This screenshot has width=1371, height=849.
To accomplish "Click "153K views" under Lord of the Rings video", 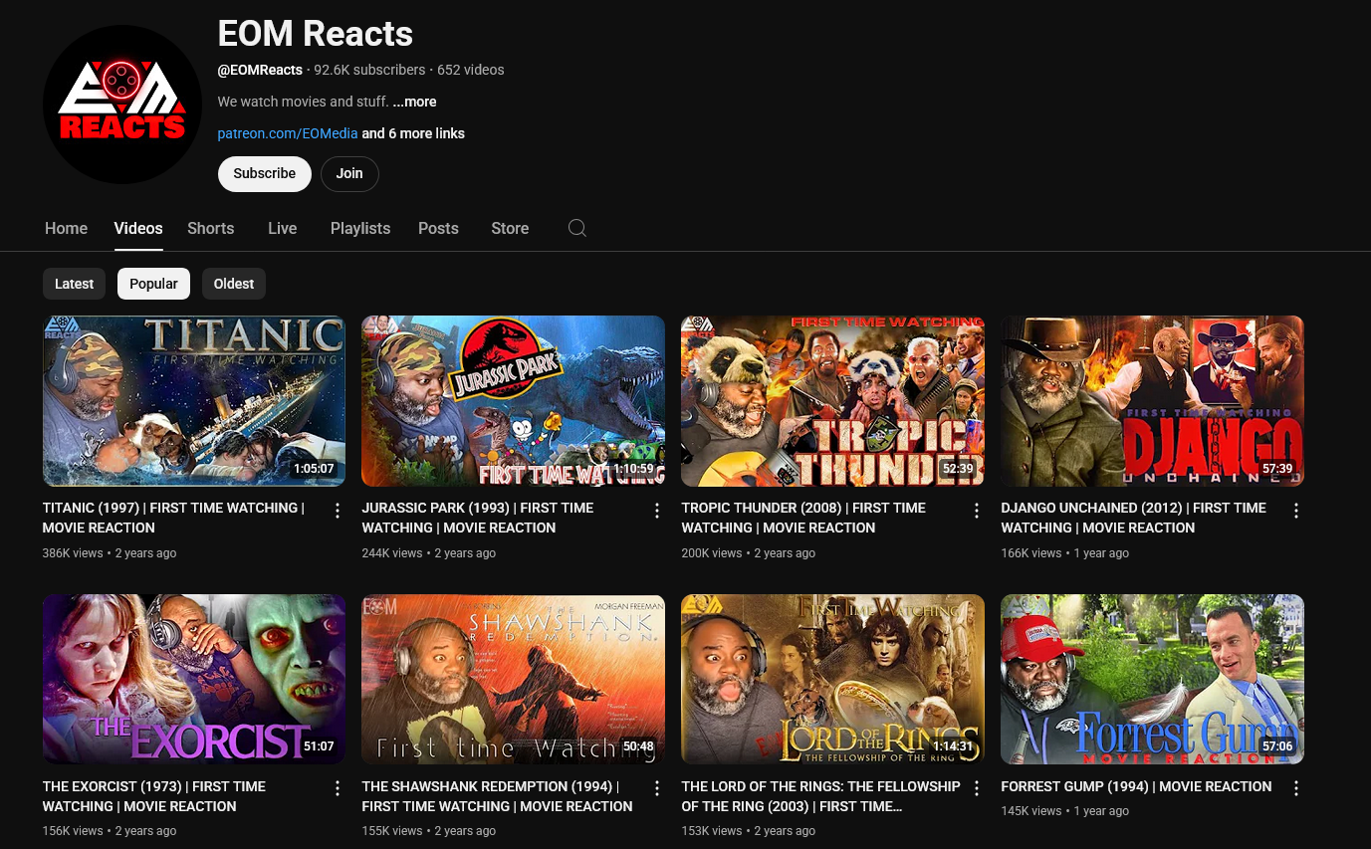I will click(712, 830).
